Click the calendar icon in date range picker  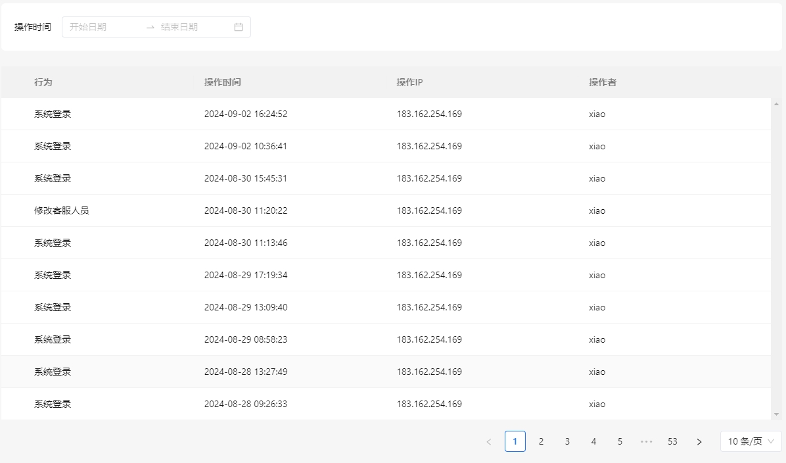tap(239, 27)
